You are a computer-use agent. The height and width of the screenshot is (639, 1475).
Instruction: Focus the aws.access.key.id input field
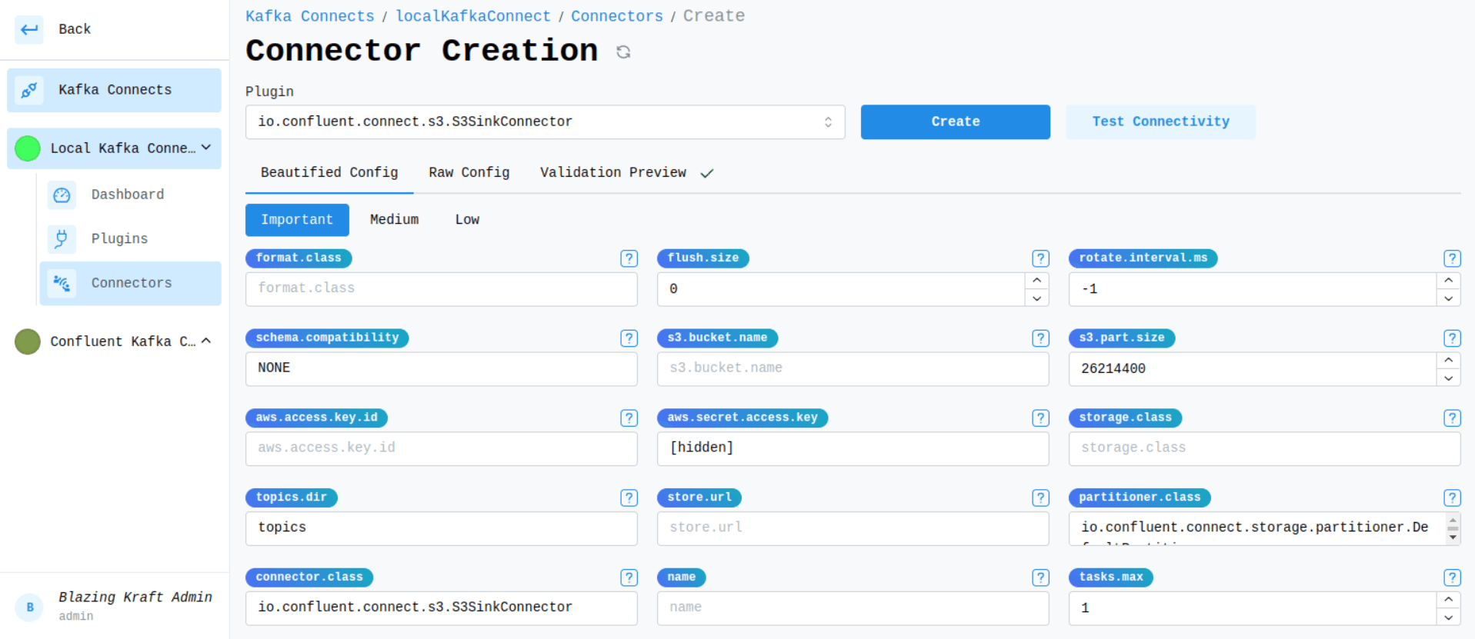tap(441, 448)
